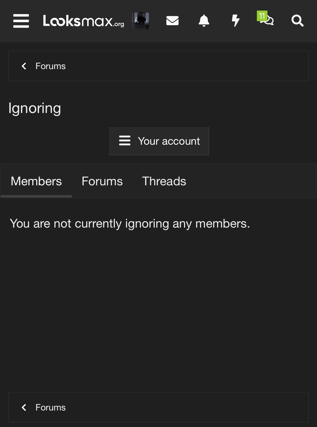The image size is (317, 427).
Task: Open What's New lightning bolt icon
Action: click(x=236, y=21)
